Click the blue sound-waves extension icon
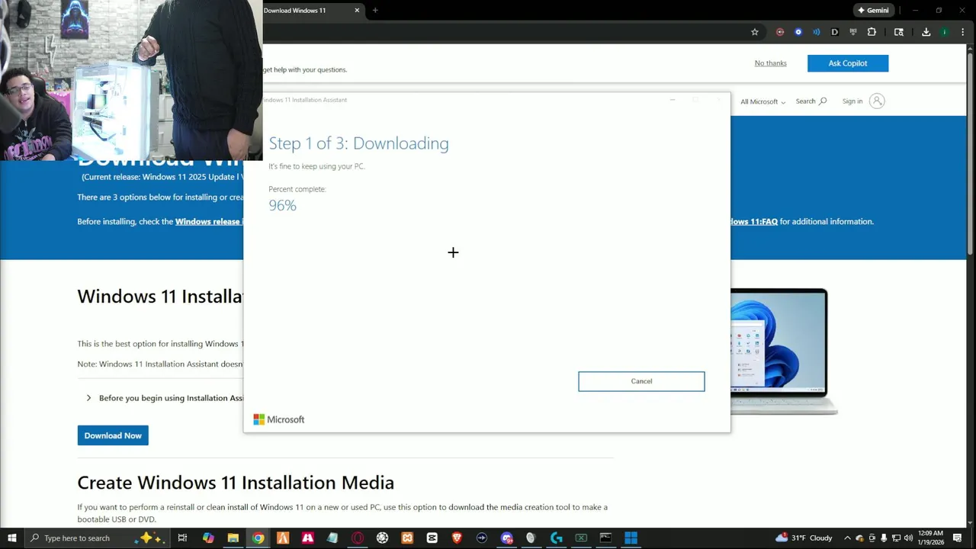The width and height of the screenshot is (976, 549). pyautogui.click(x=817, y=32)
